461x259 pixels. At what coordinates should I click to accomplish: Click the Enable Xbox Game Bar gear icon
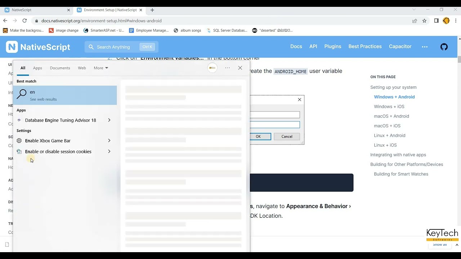(19, 141)
